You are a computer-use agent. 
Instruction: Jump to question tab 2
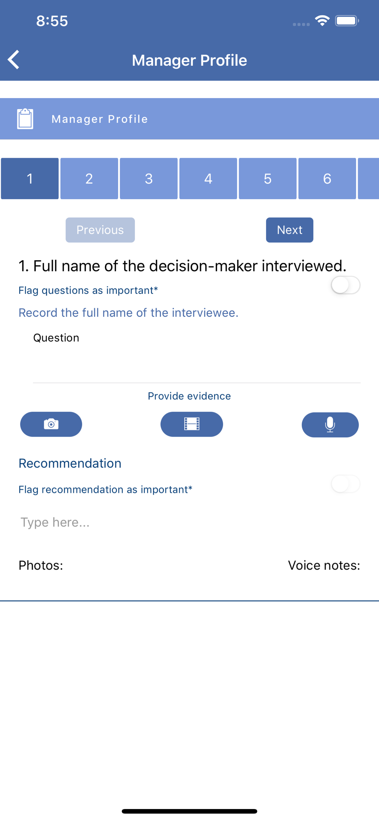tap(89, 179)
